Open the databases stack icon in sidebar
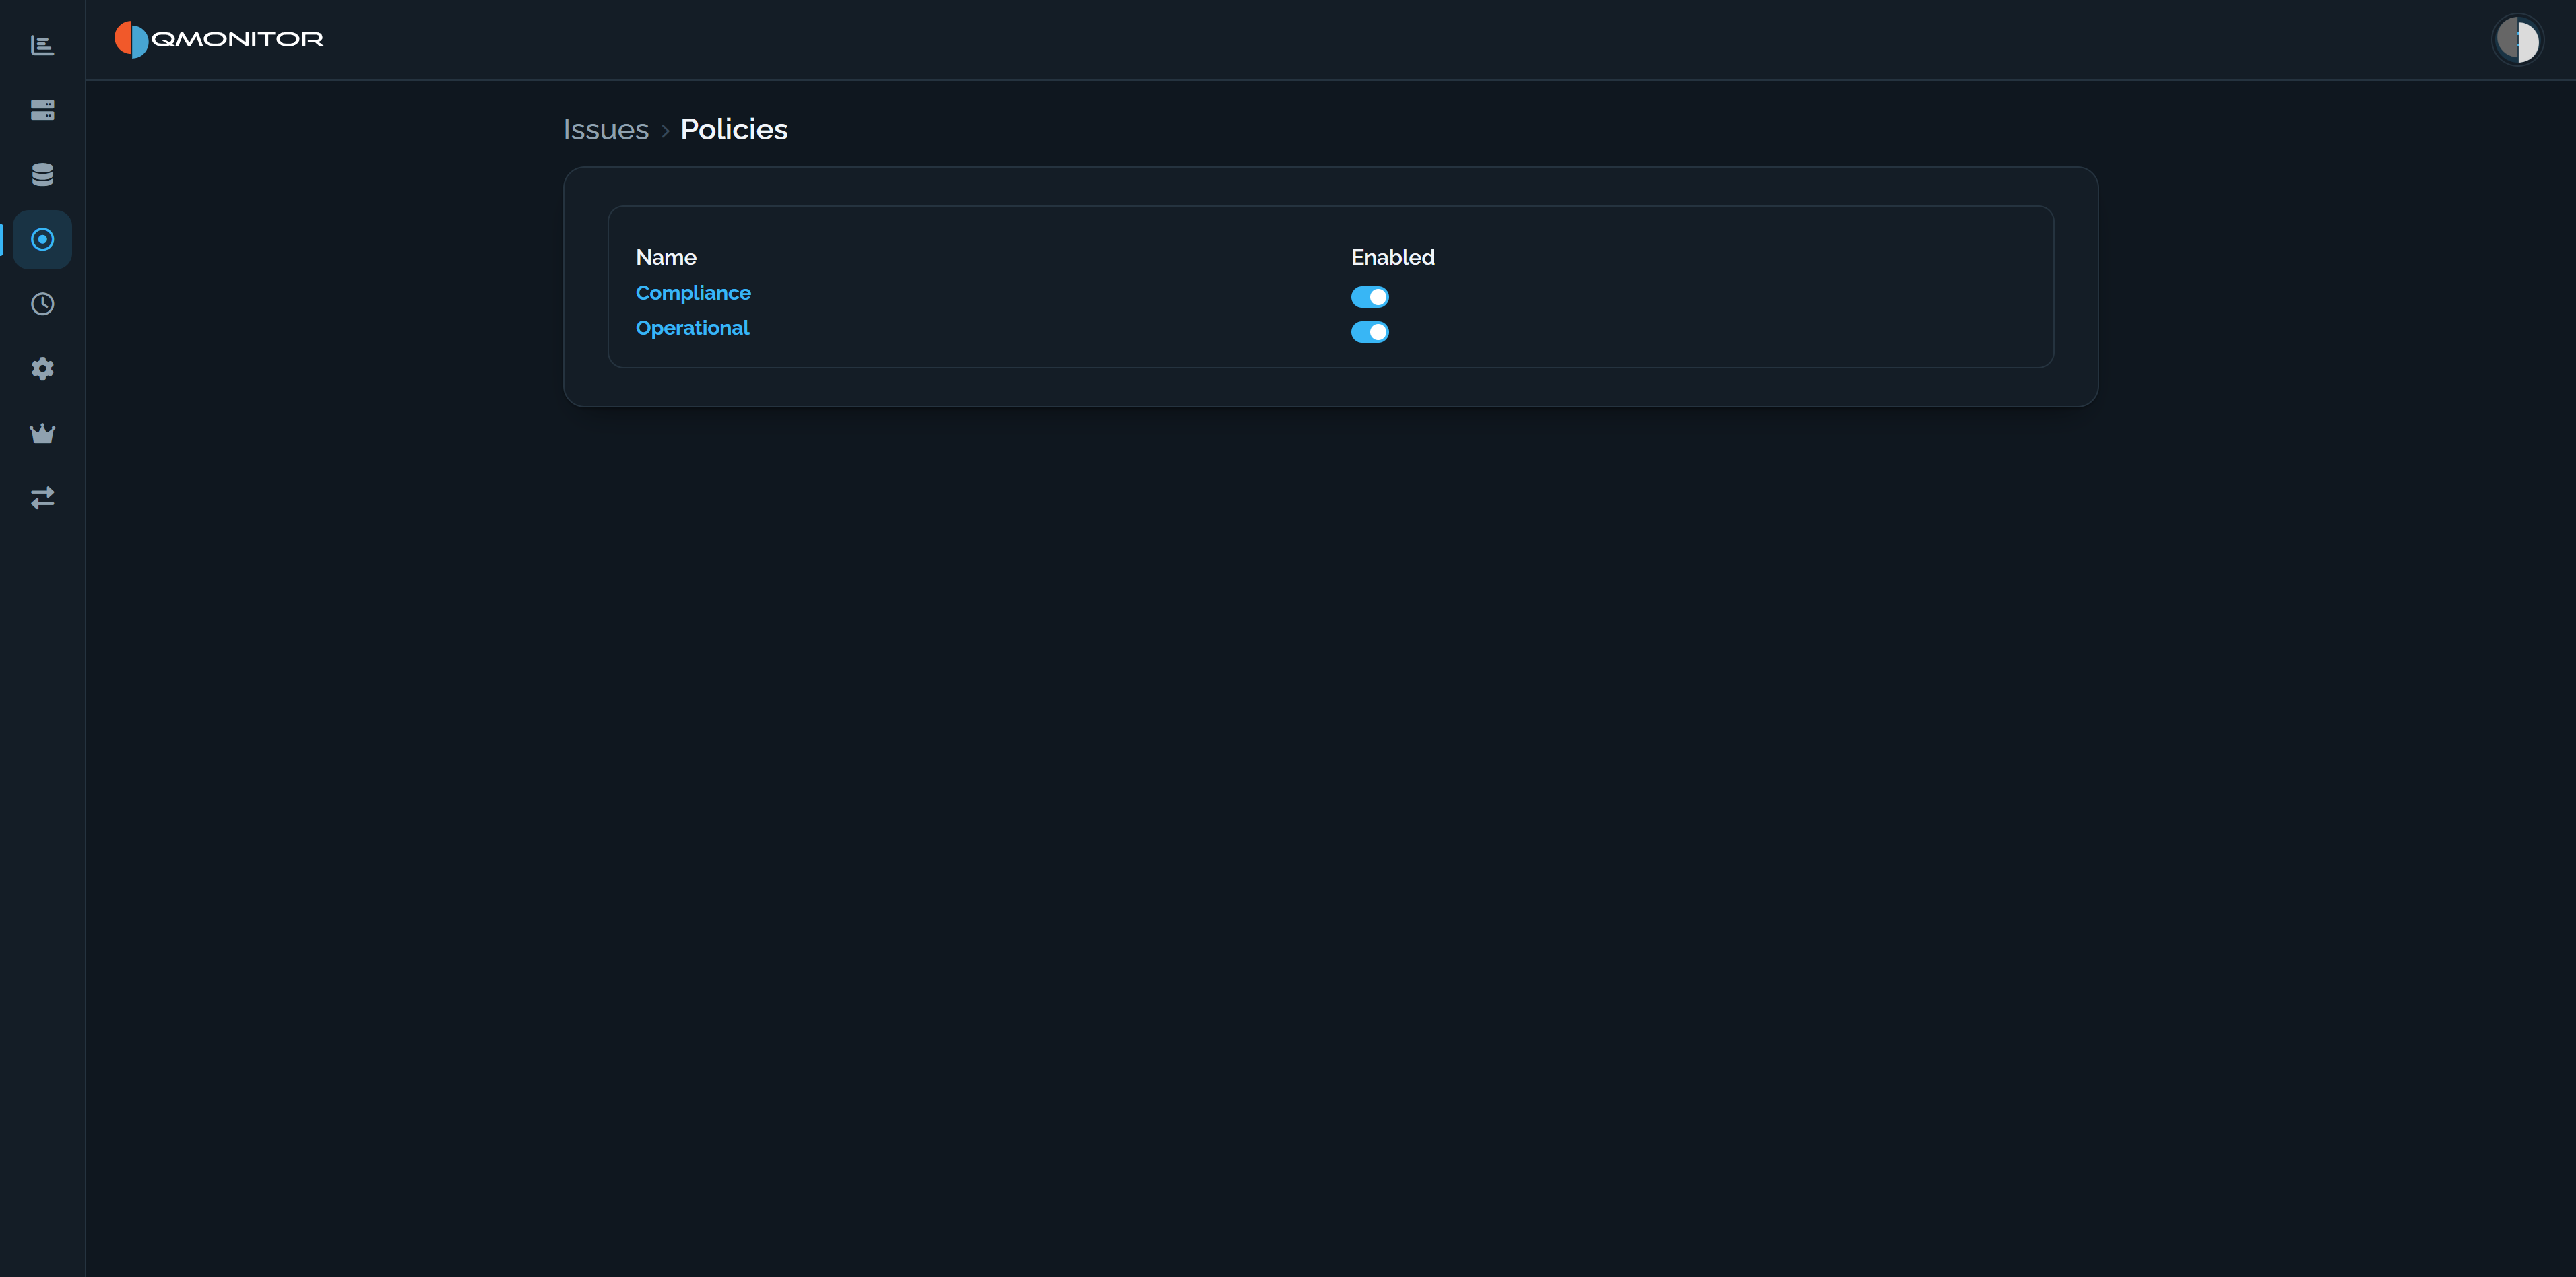The height and width of the screenshot is (1277, 2576). 42,175
